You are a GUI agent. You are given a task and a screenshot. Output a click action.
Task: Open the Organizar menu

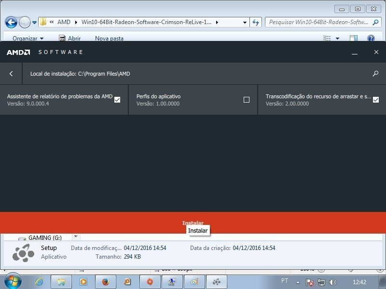click(28, 38)
